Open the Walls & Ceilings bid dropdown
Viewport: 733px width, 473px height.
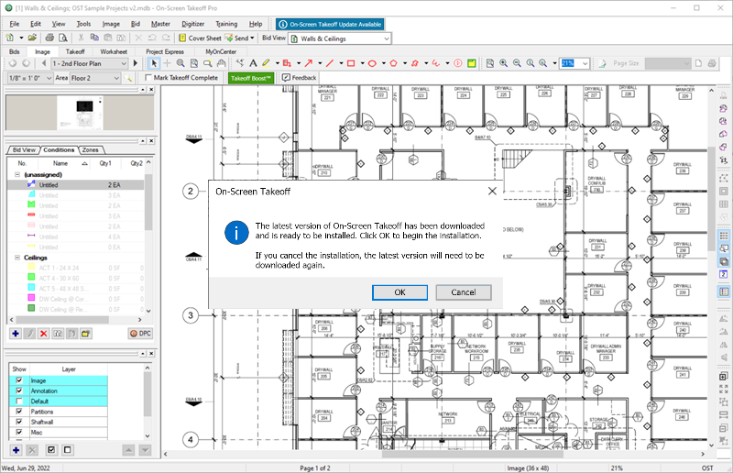386,38
